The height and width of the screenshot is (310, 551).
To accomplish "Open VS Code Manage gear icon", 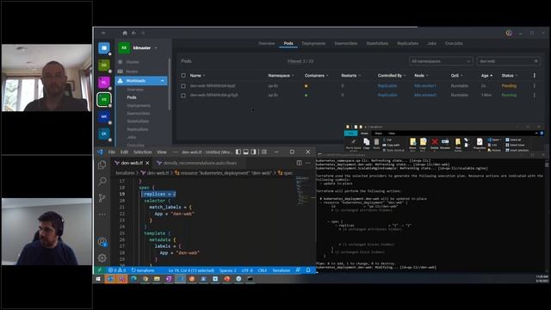I will click(x=102, y=258).
